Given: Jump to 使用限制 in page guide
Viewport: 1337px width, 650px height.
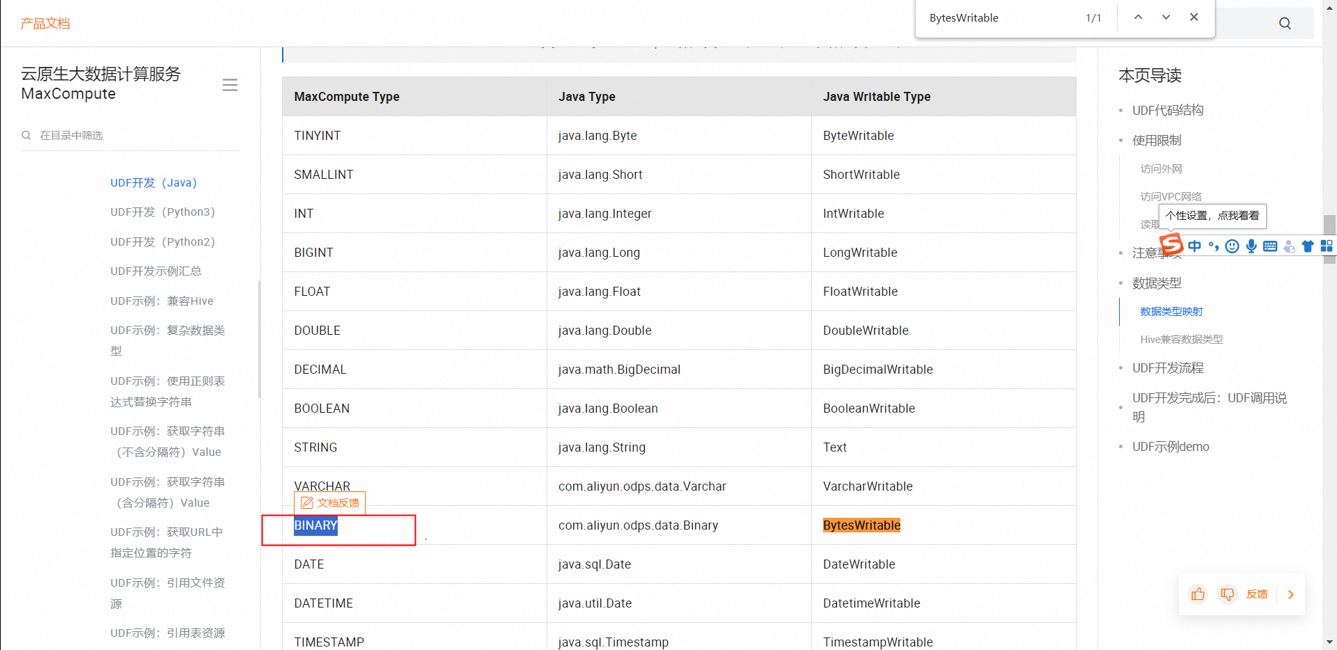Looking at the screenshot, I should tap(1157, 140).
